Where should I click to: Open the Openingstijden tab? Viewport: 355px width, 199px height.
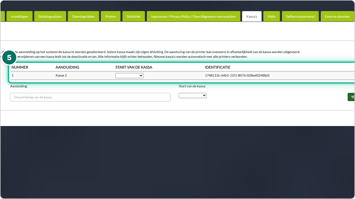(83, 16)
